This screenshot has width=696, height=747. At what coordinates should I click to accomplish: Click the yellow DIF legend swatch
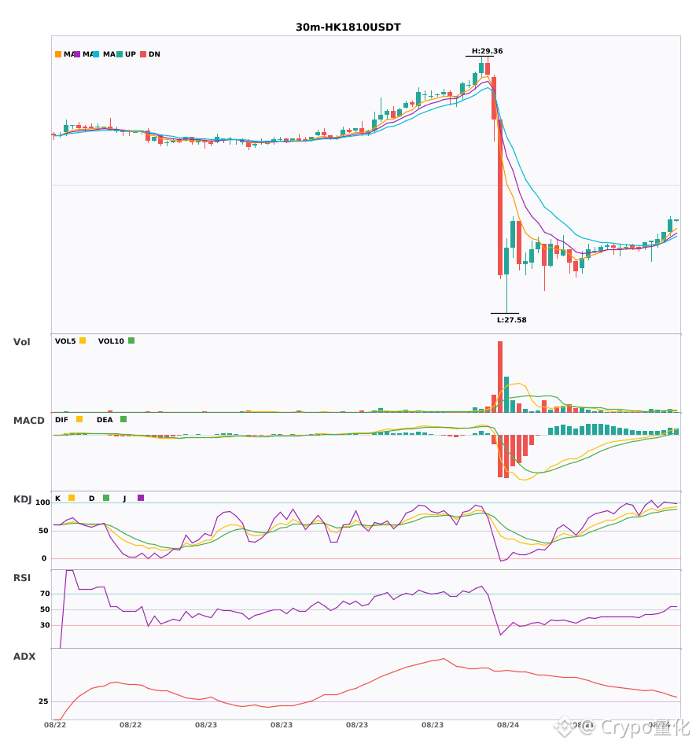coord(79,419)
